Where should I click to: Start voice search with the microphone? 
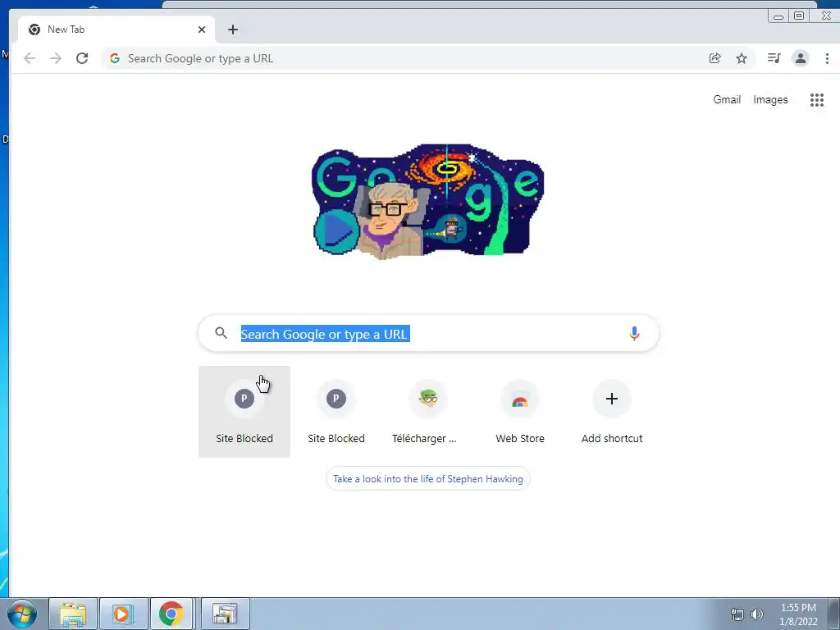point(634,333)
